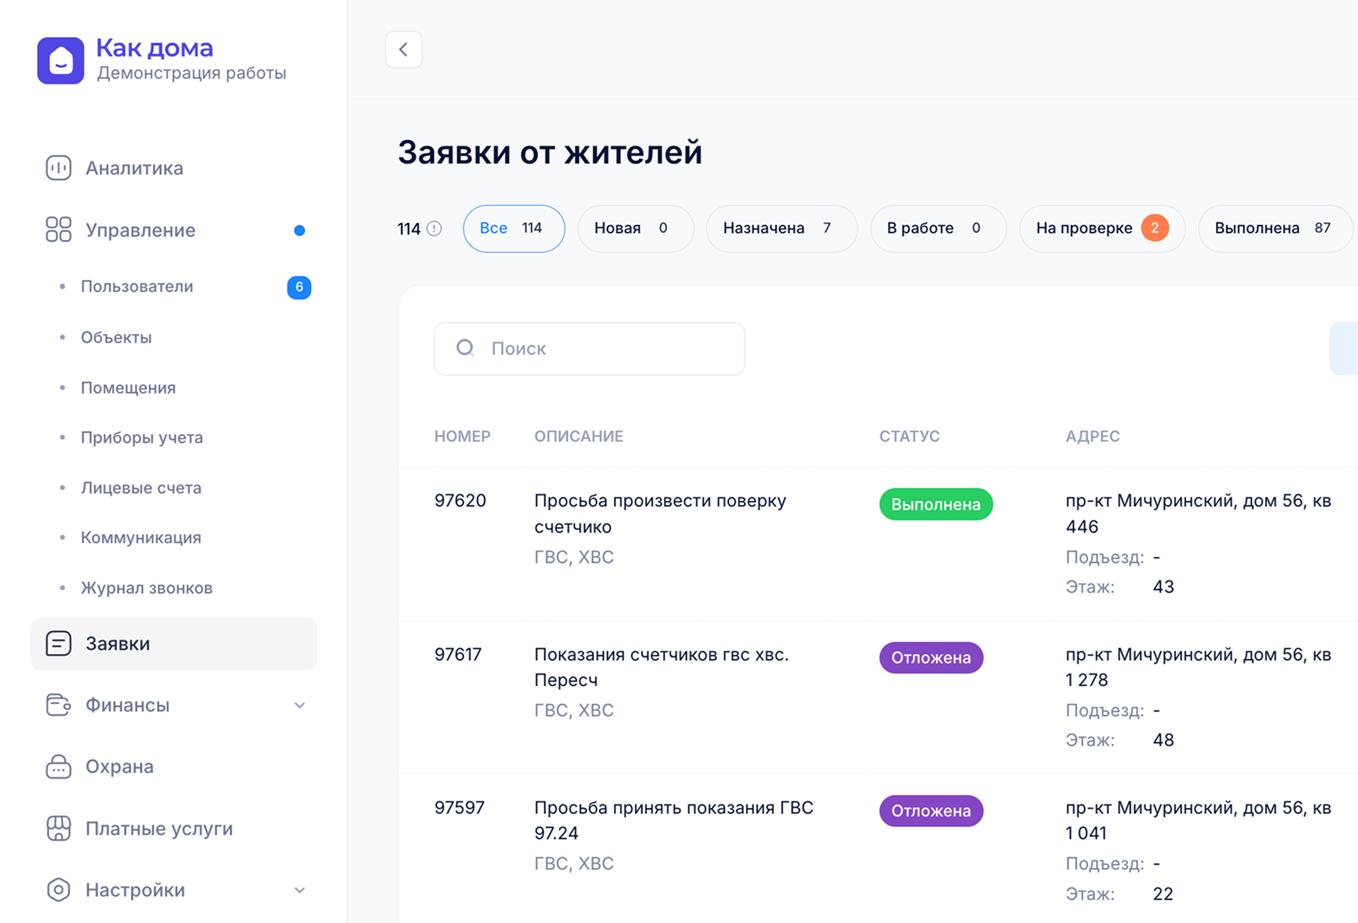The image size is (1358, 923).
Task: Expand the Финансы section chevron
Action: point(300,705)
